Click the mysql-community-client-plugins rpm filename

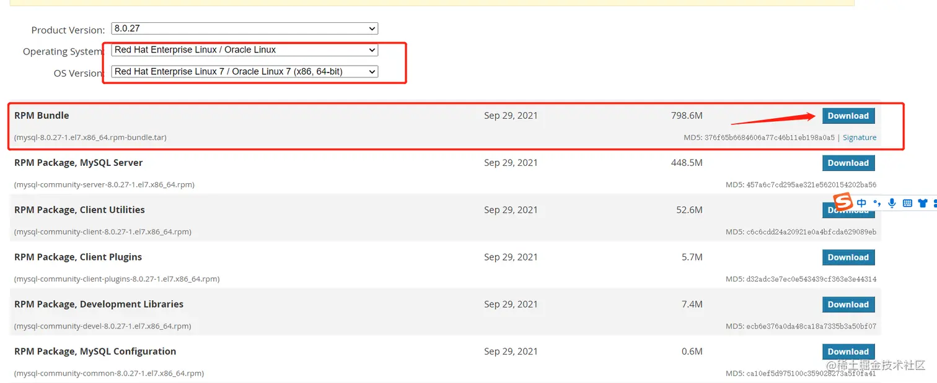(x=117, y=278)
